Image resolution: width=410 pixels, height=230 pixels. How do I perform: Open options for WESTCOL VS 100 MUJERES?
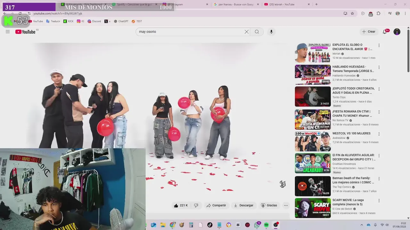[379, 134]
